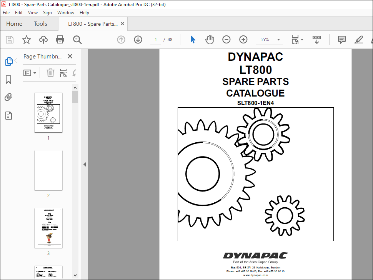Click the SLT800-1EN4 text on the page
Screen dimensions: 373x280
[255, 103]
